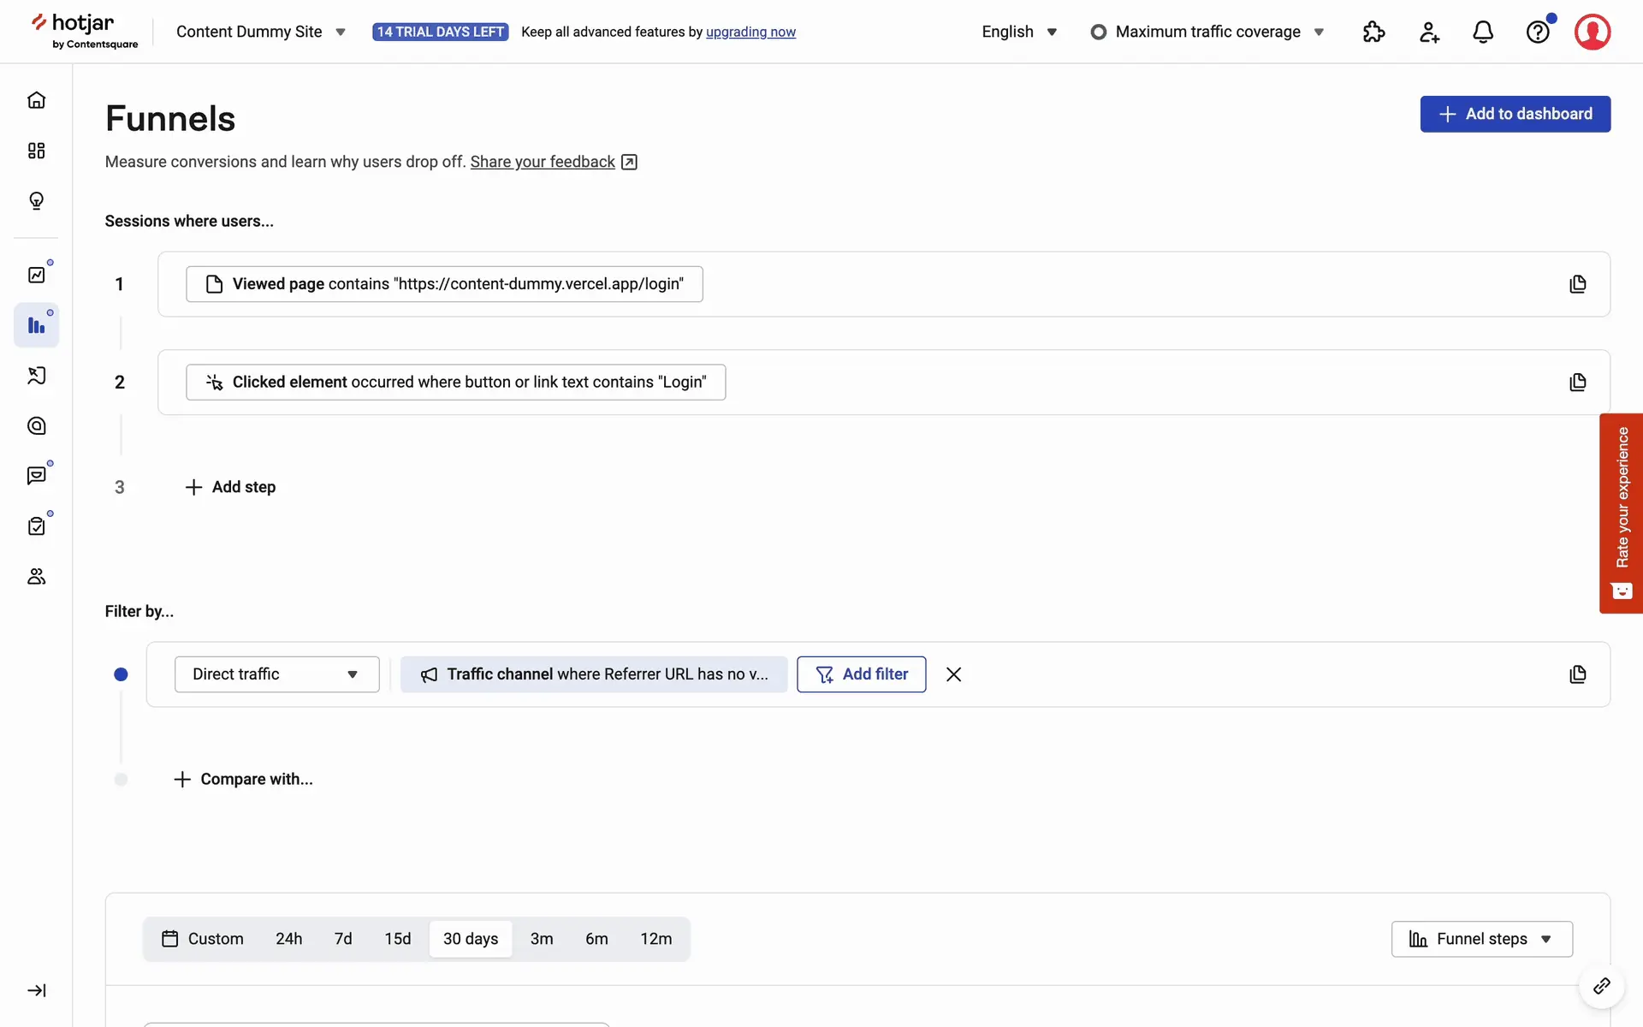1643x1027 pixels.
Task: Open the English language menu
Action: coord(1019,32)
